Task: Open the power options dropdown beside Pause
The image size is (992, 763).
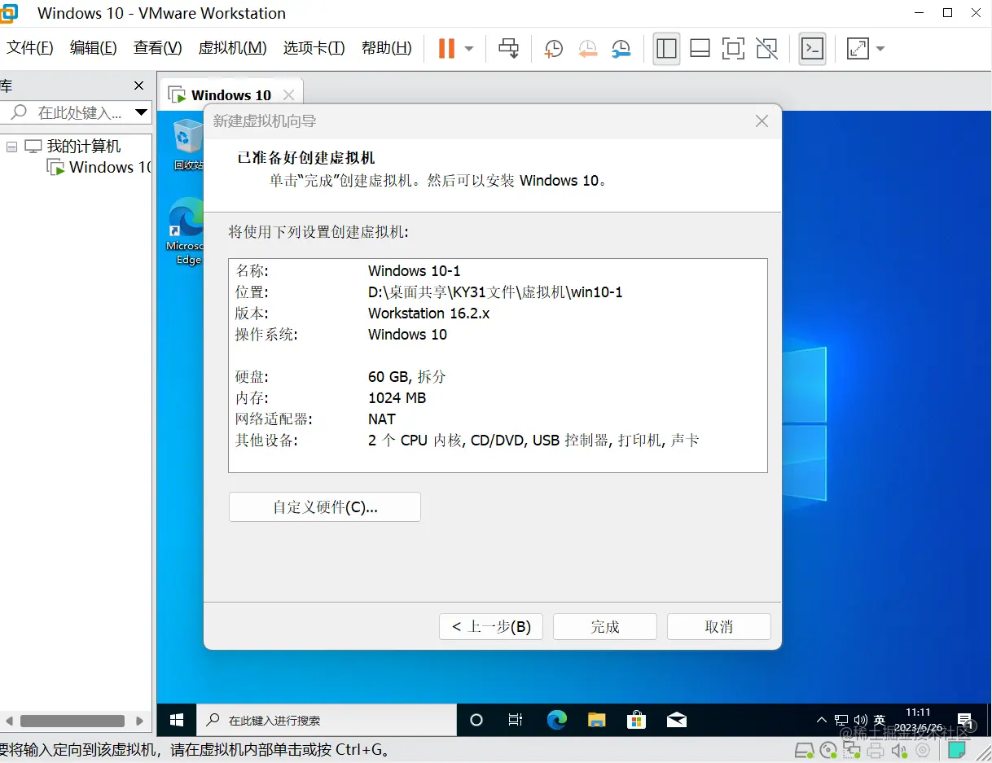Action: click(469, 49)
